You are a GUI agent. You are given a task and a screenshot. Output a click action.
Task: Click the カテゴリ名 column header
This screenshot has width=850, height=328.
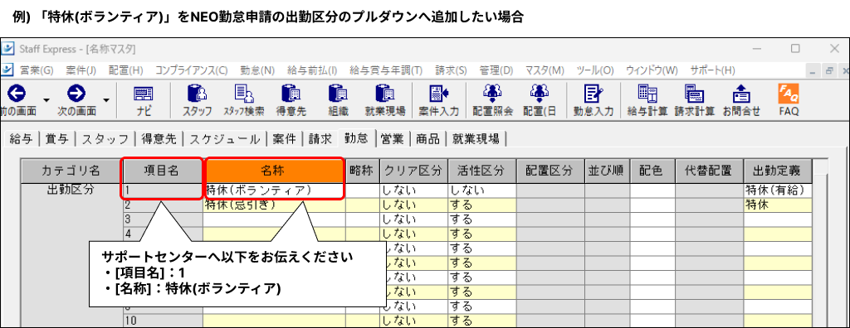click(x=71, y=171)
